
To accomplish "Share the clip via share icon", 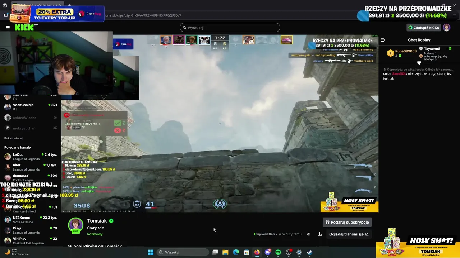I will pyautogui.click(x=308, y=234).
